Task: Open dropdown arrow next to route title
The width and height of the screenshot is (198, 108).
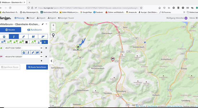Action: point(46,24)
